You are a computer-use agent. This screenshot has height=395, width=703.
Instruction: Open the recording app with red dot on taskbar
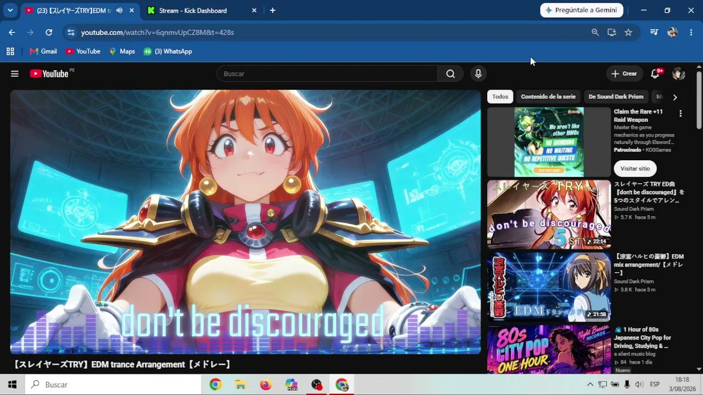(x=317, y=385)
